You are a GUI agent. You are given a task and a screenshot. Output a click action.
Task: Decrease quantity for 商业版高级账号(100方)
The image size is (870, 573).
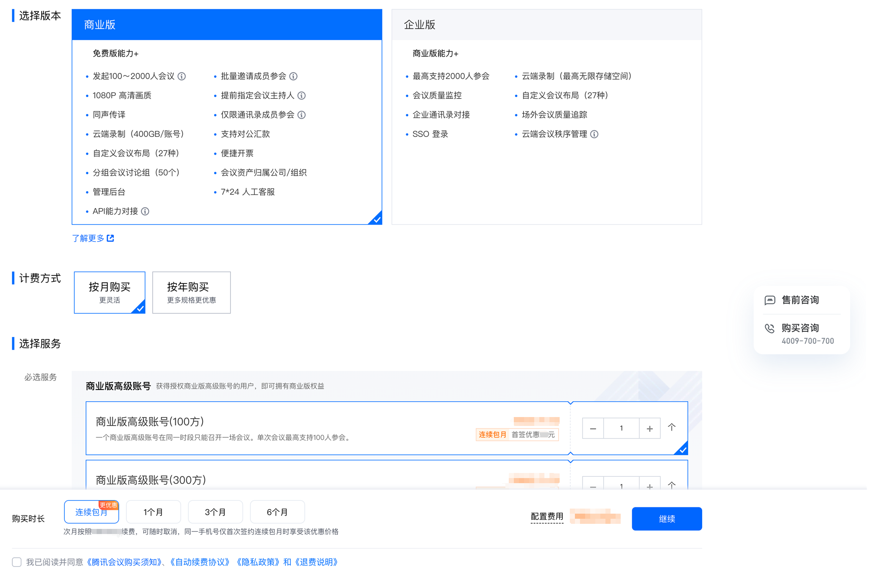coord(593,428)
